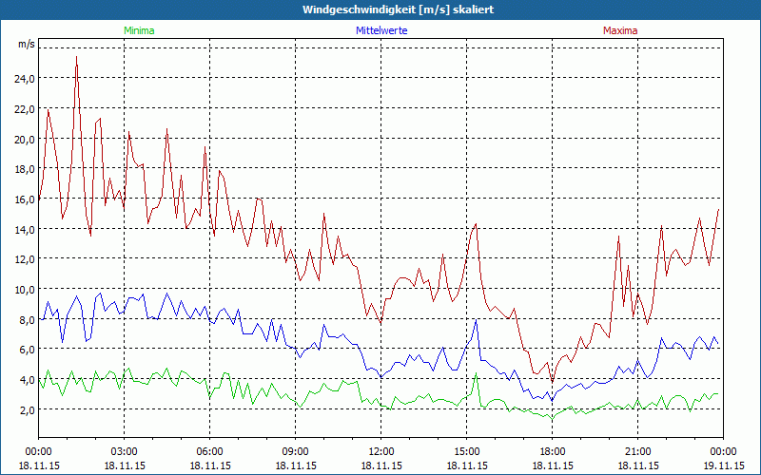Click the 18:00 time marker

pos(553,451)
